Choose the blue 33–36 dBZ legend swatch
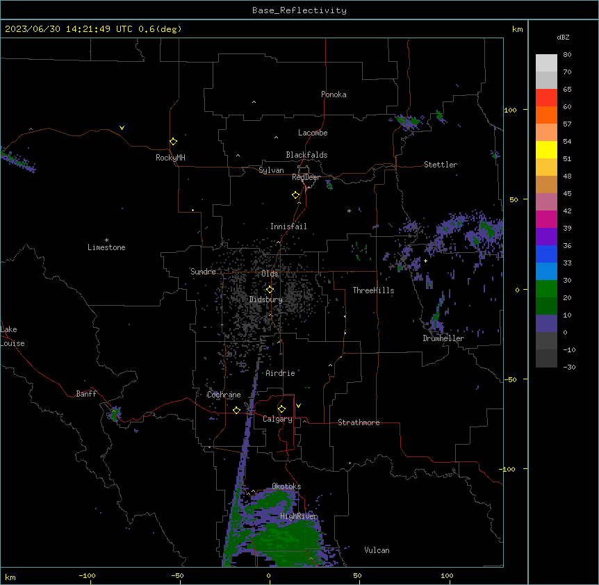 (x=546, y=254)
